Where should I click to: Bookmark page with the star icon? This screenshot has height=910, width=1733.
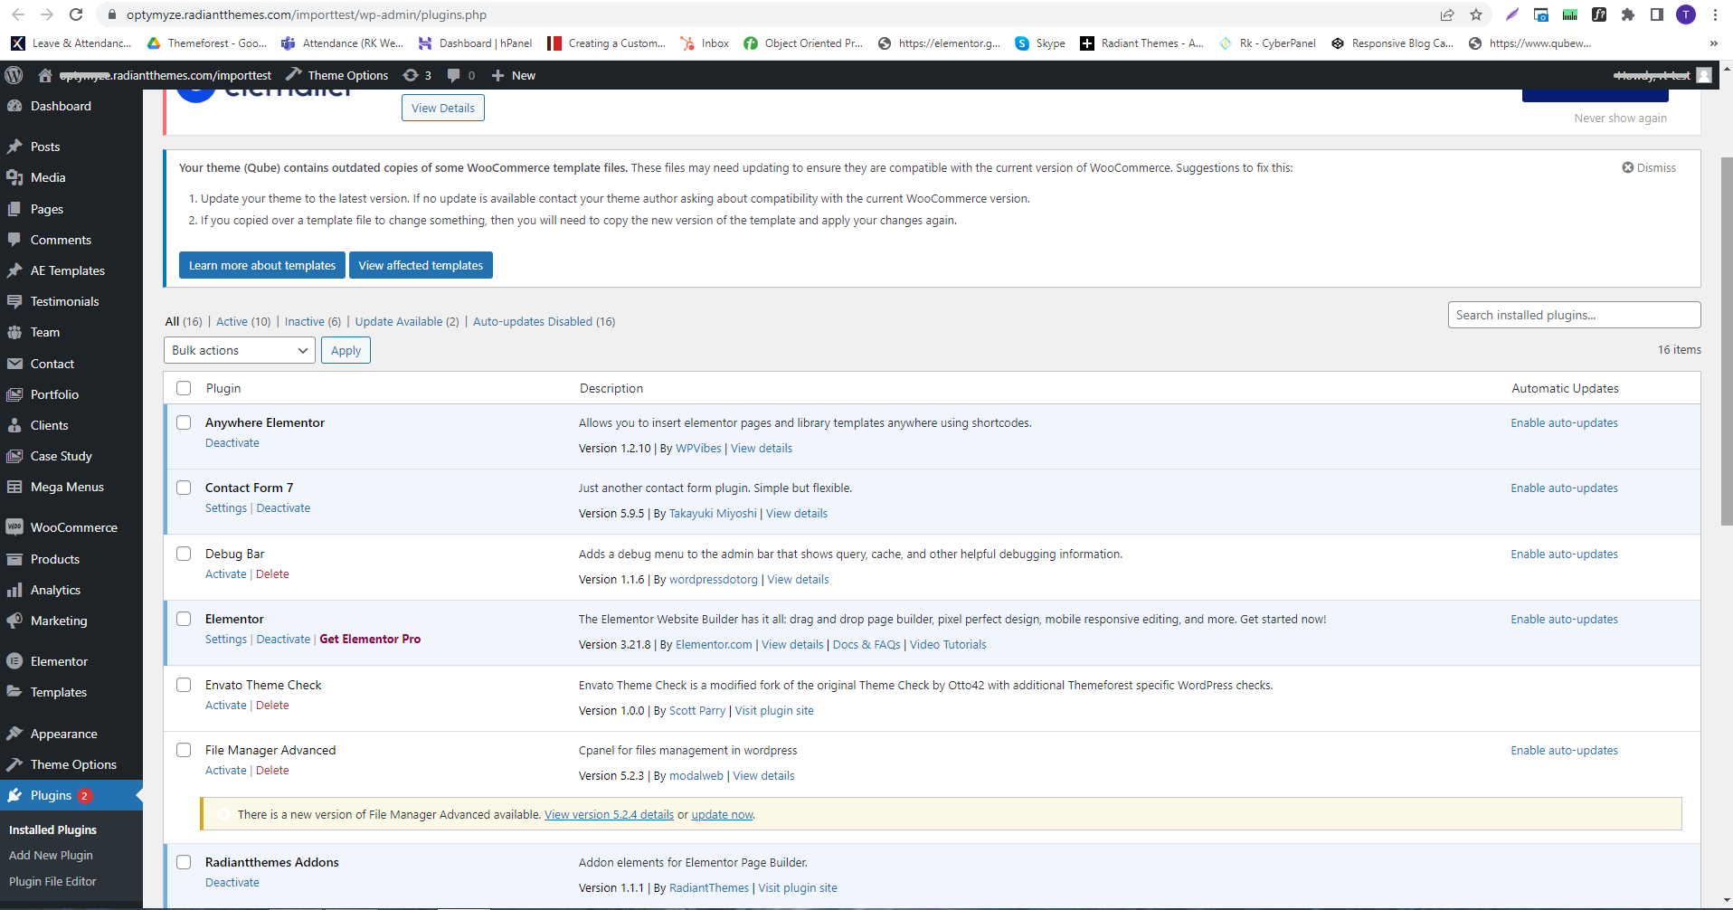[1476, 14]
